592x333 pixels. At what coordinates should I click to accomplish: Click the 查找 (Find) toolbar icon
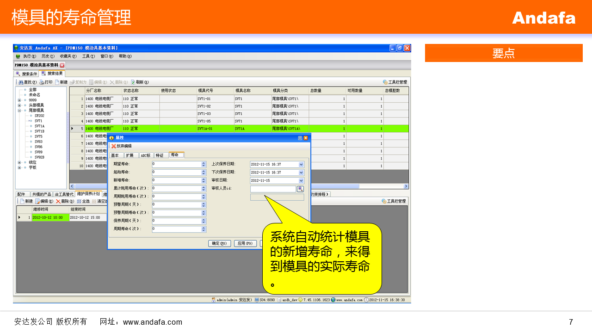[x=27, y=82]
